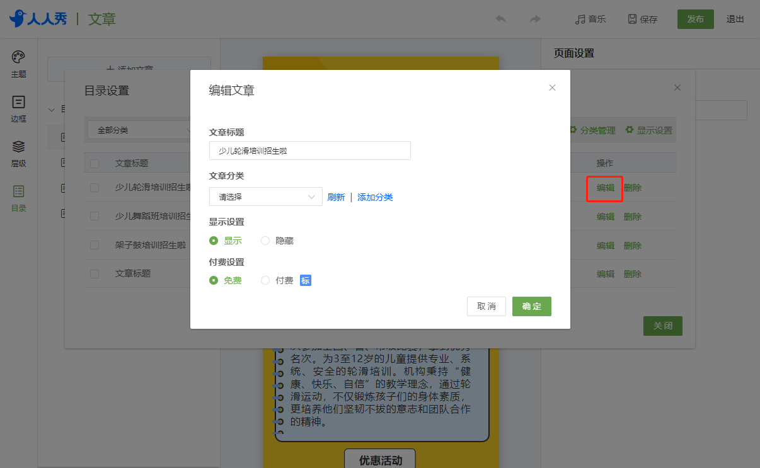Click 删除 for the 架子鼓培训招生啦 row
The width and height of the screenshot is (760, 468).
[x=633, y=246]
